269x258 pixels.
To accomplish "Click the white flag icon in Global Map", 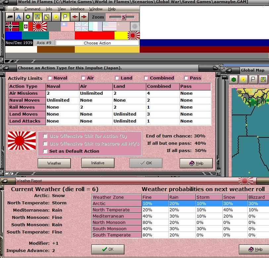I will (x=253, y=79).
